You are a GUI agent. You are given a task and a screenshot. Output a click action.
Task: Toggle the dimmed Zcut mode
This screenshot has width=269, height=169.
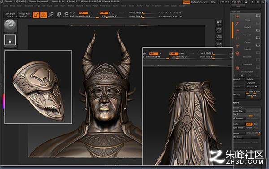tap(121, 13)
